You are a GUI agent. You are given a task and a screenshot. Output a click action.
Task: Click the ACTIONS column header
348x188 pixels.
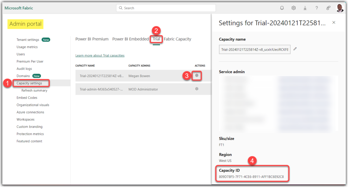[200, 65]
